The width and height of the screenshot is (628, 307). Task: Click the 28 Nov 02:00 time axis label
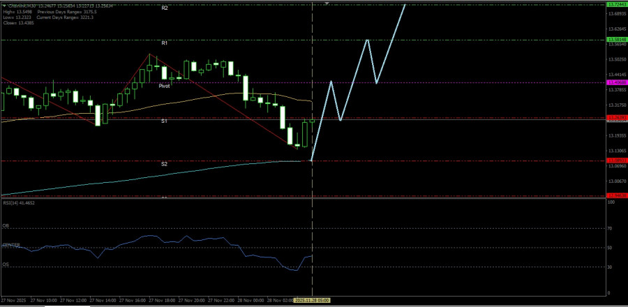(281, 300)
